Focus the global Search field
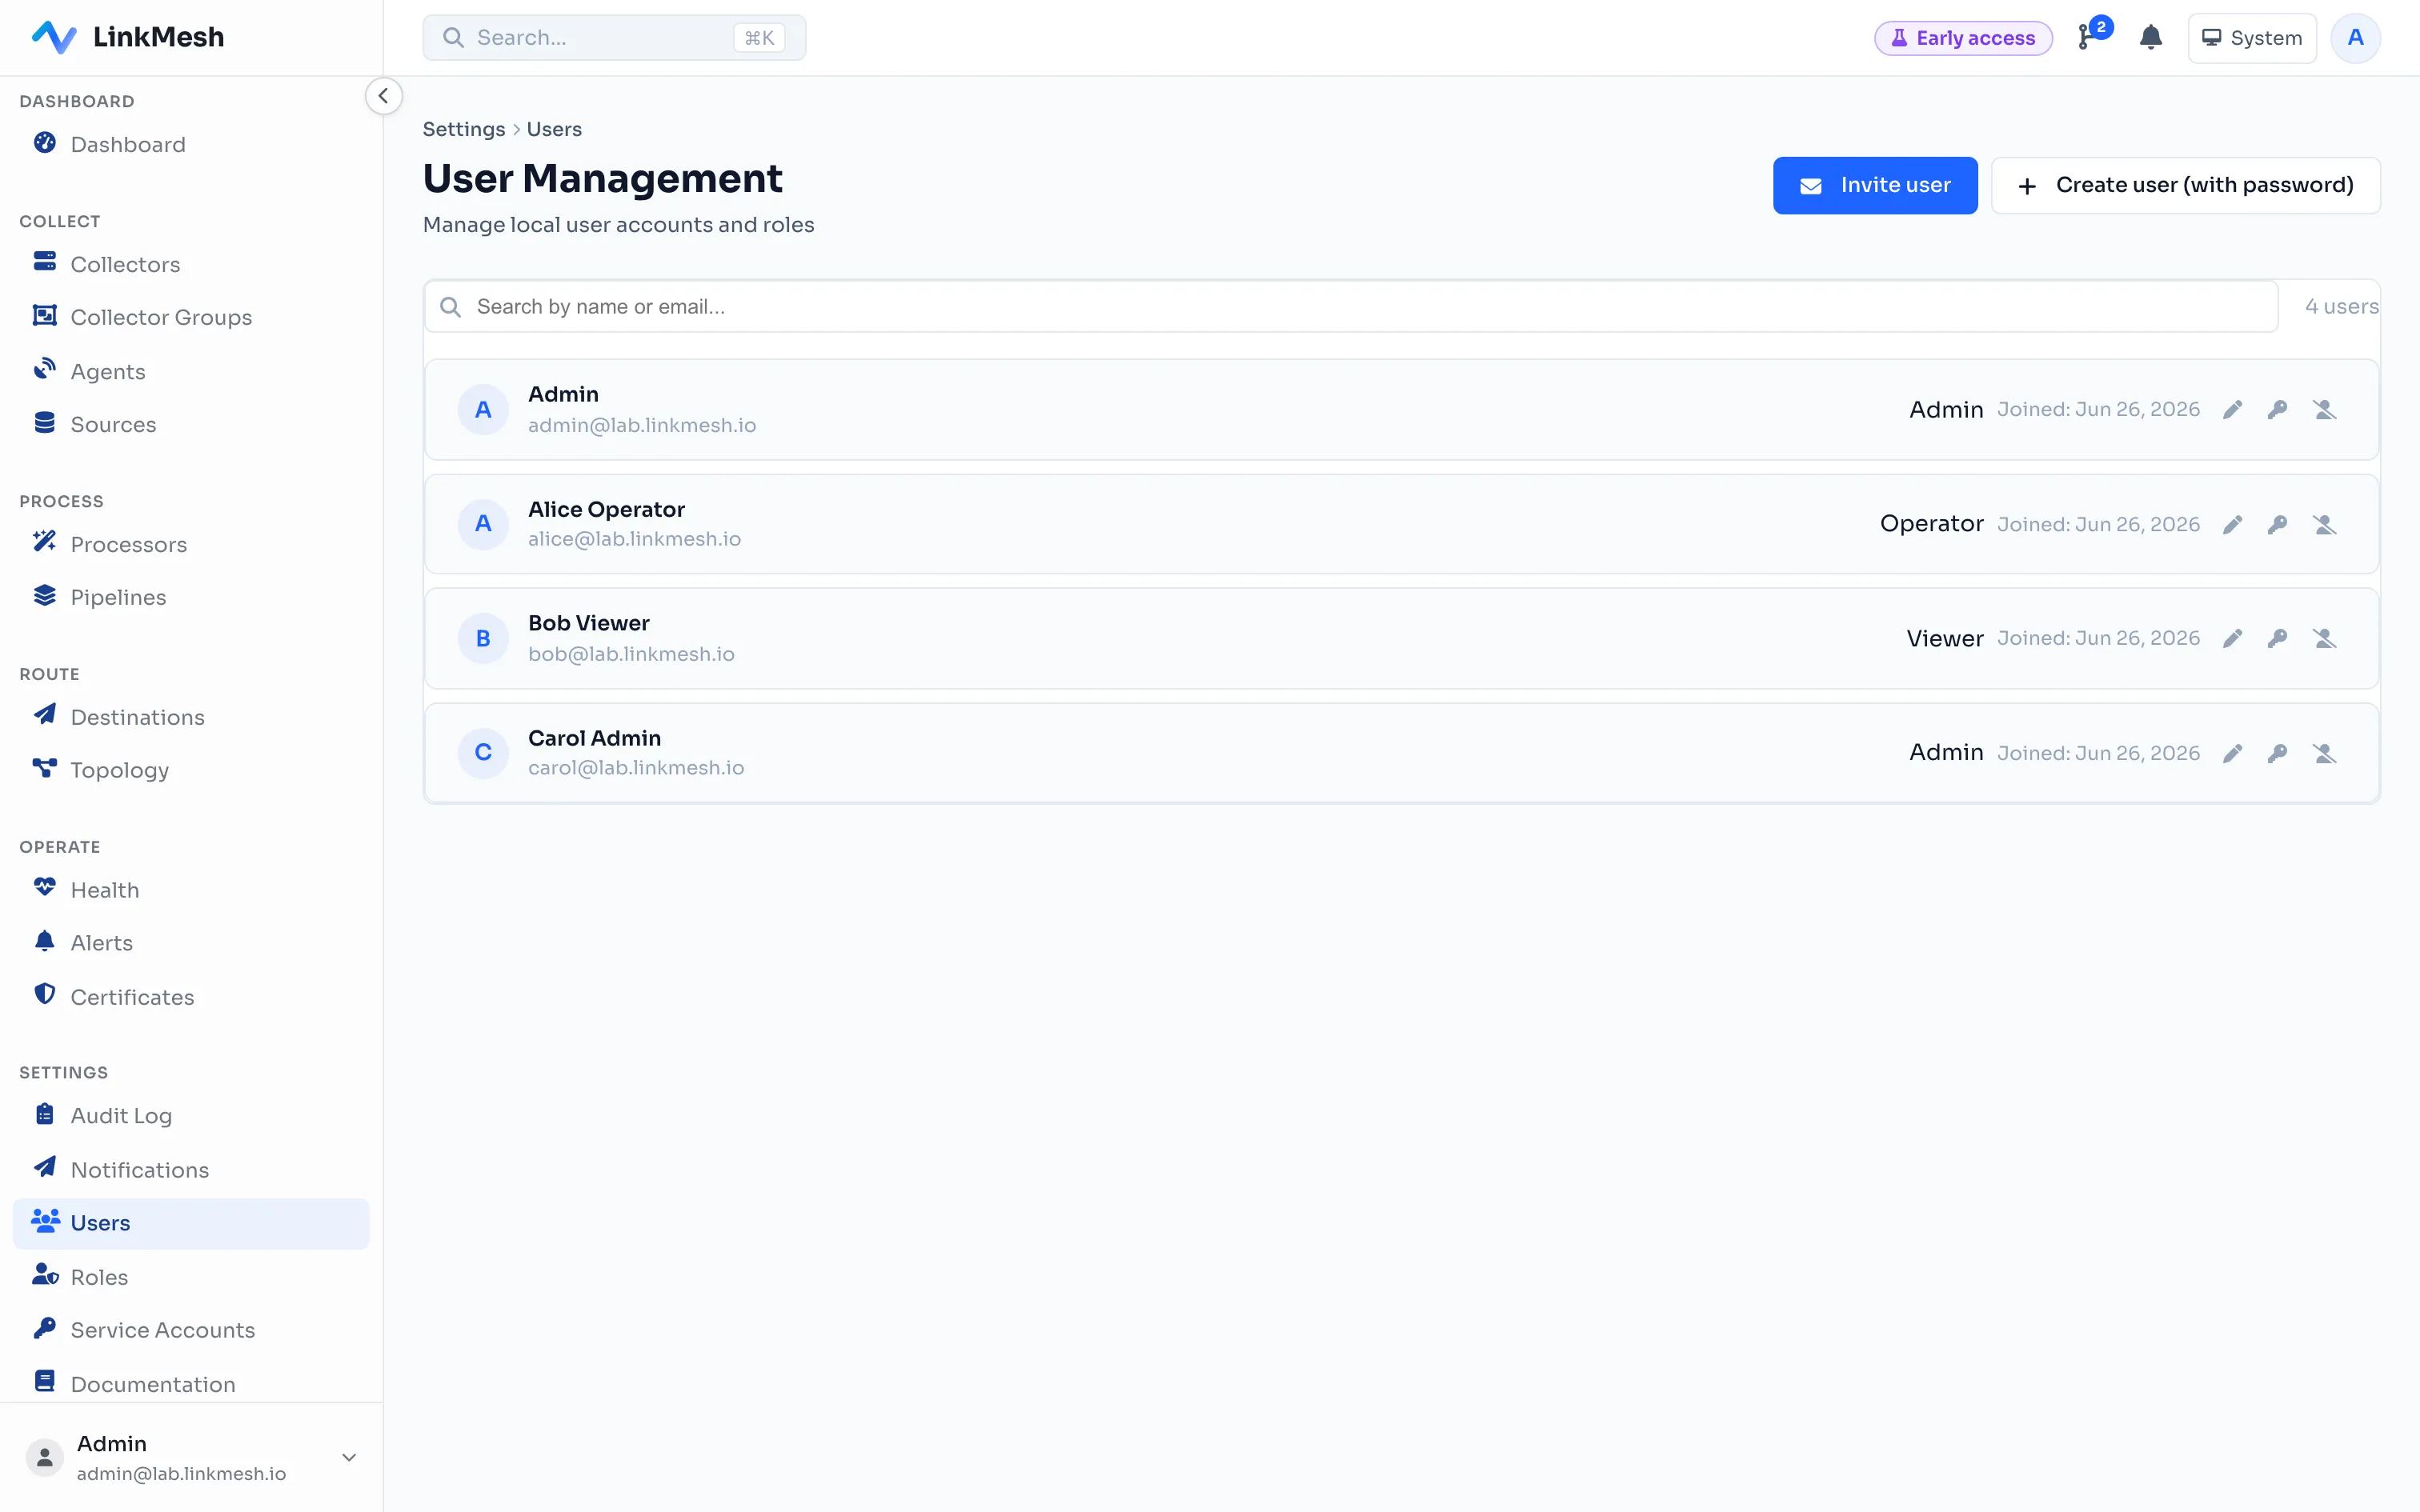Screen dimensions: 2420x1512 [614, 38]
